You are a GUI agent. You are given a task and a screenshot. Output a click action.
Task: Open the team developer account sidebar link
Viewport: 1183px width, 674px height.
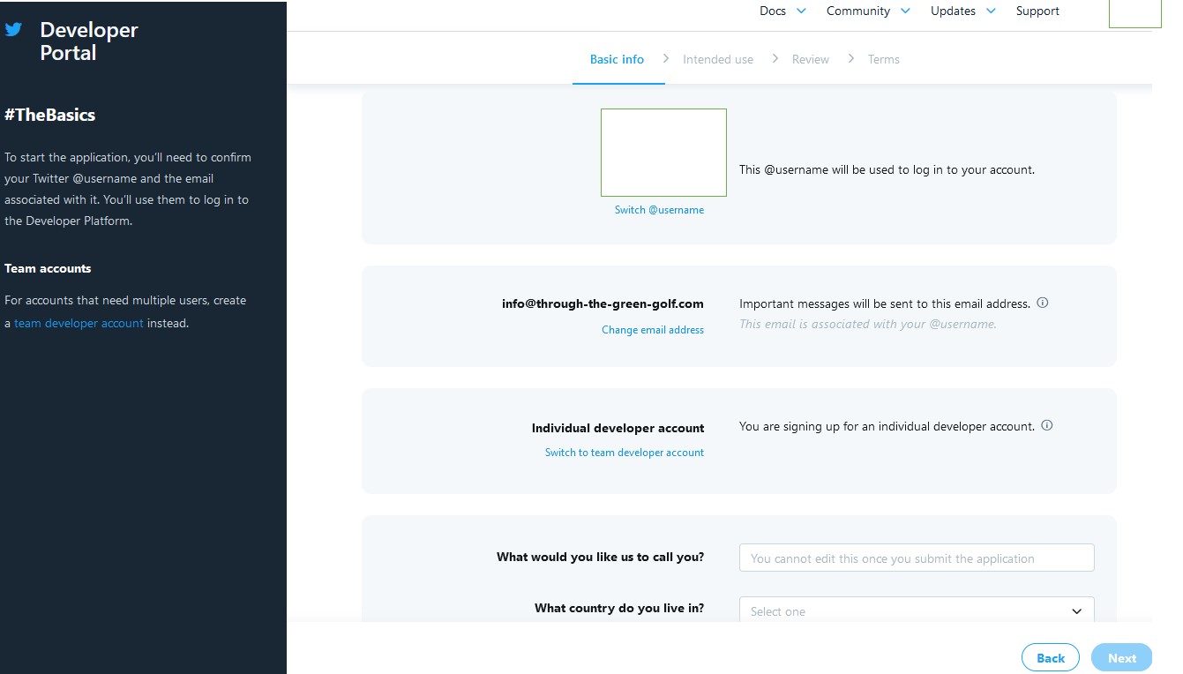click(x=79, y=324)
